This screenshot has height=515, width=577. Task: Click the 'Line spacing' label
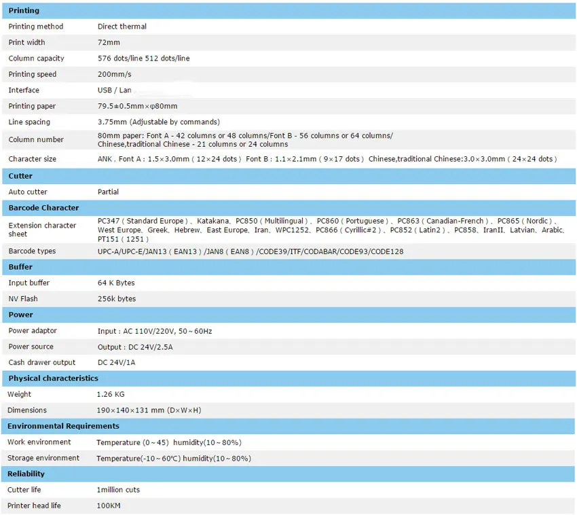click(x=29, y=122)
